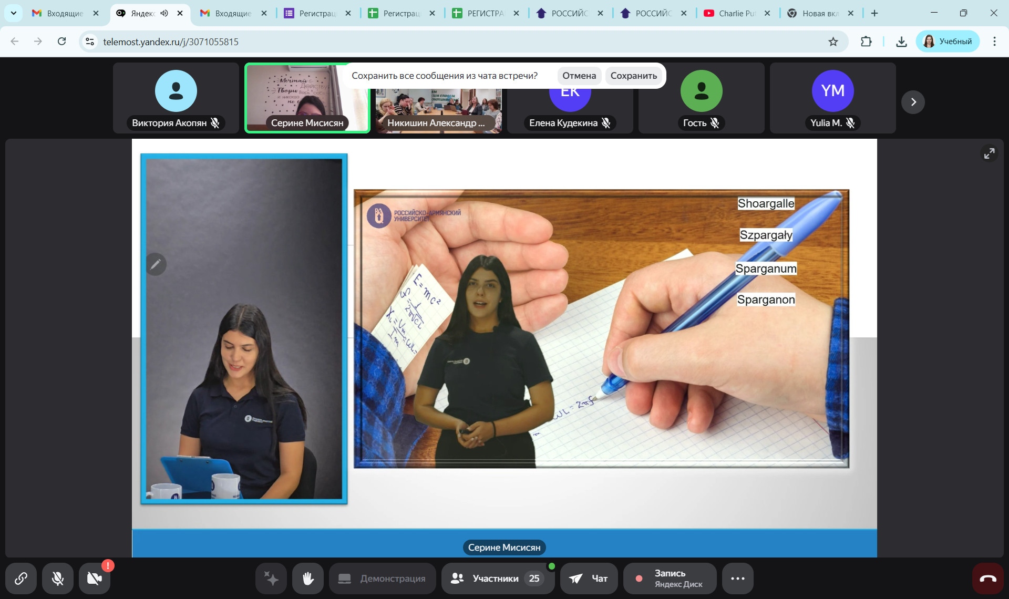Image resolution: width=1009 pixels, height=599 pixels.
Task: Start screen Демонстрация
Action: click(383, 579)
